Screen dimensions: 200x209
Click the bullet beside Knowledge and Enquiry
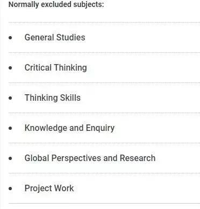pyautogui.click(x=10, y=128)
